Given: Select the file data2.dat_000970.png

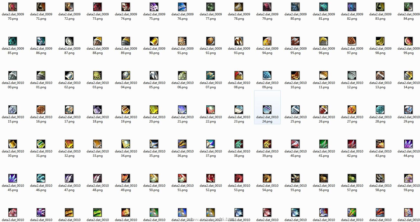Looking at the screenshot, I should point(13,7).
